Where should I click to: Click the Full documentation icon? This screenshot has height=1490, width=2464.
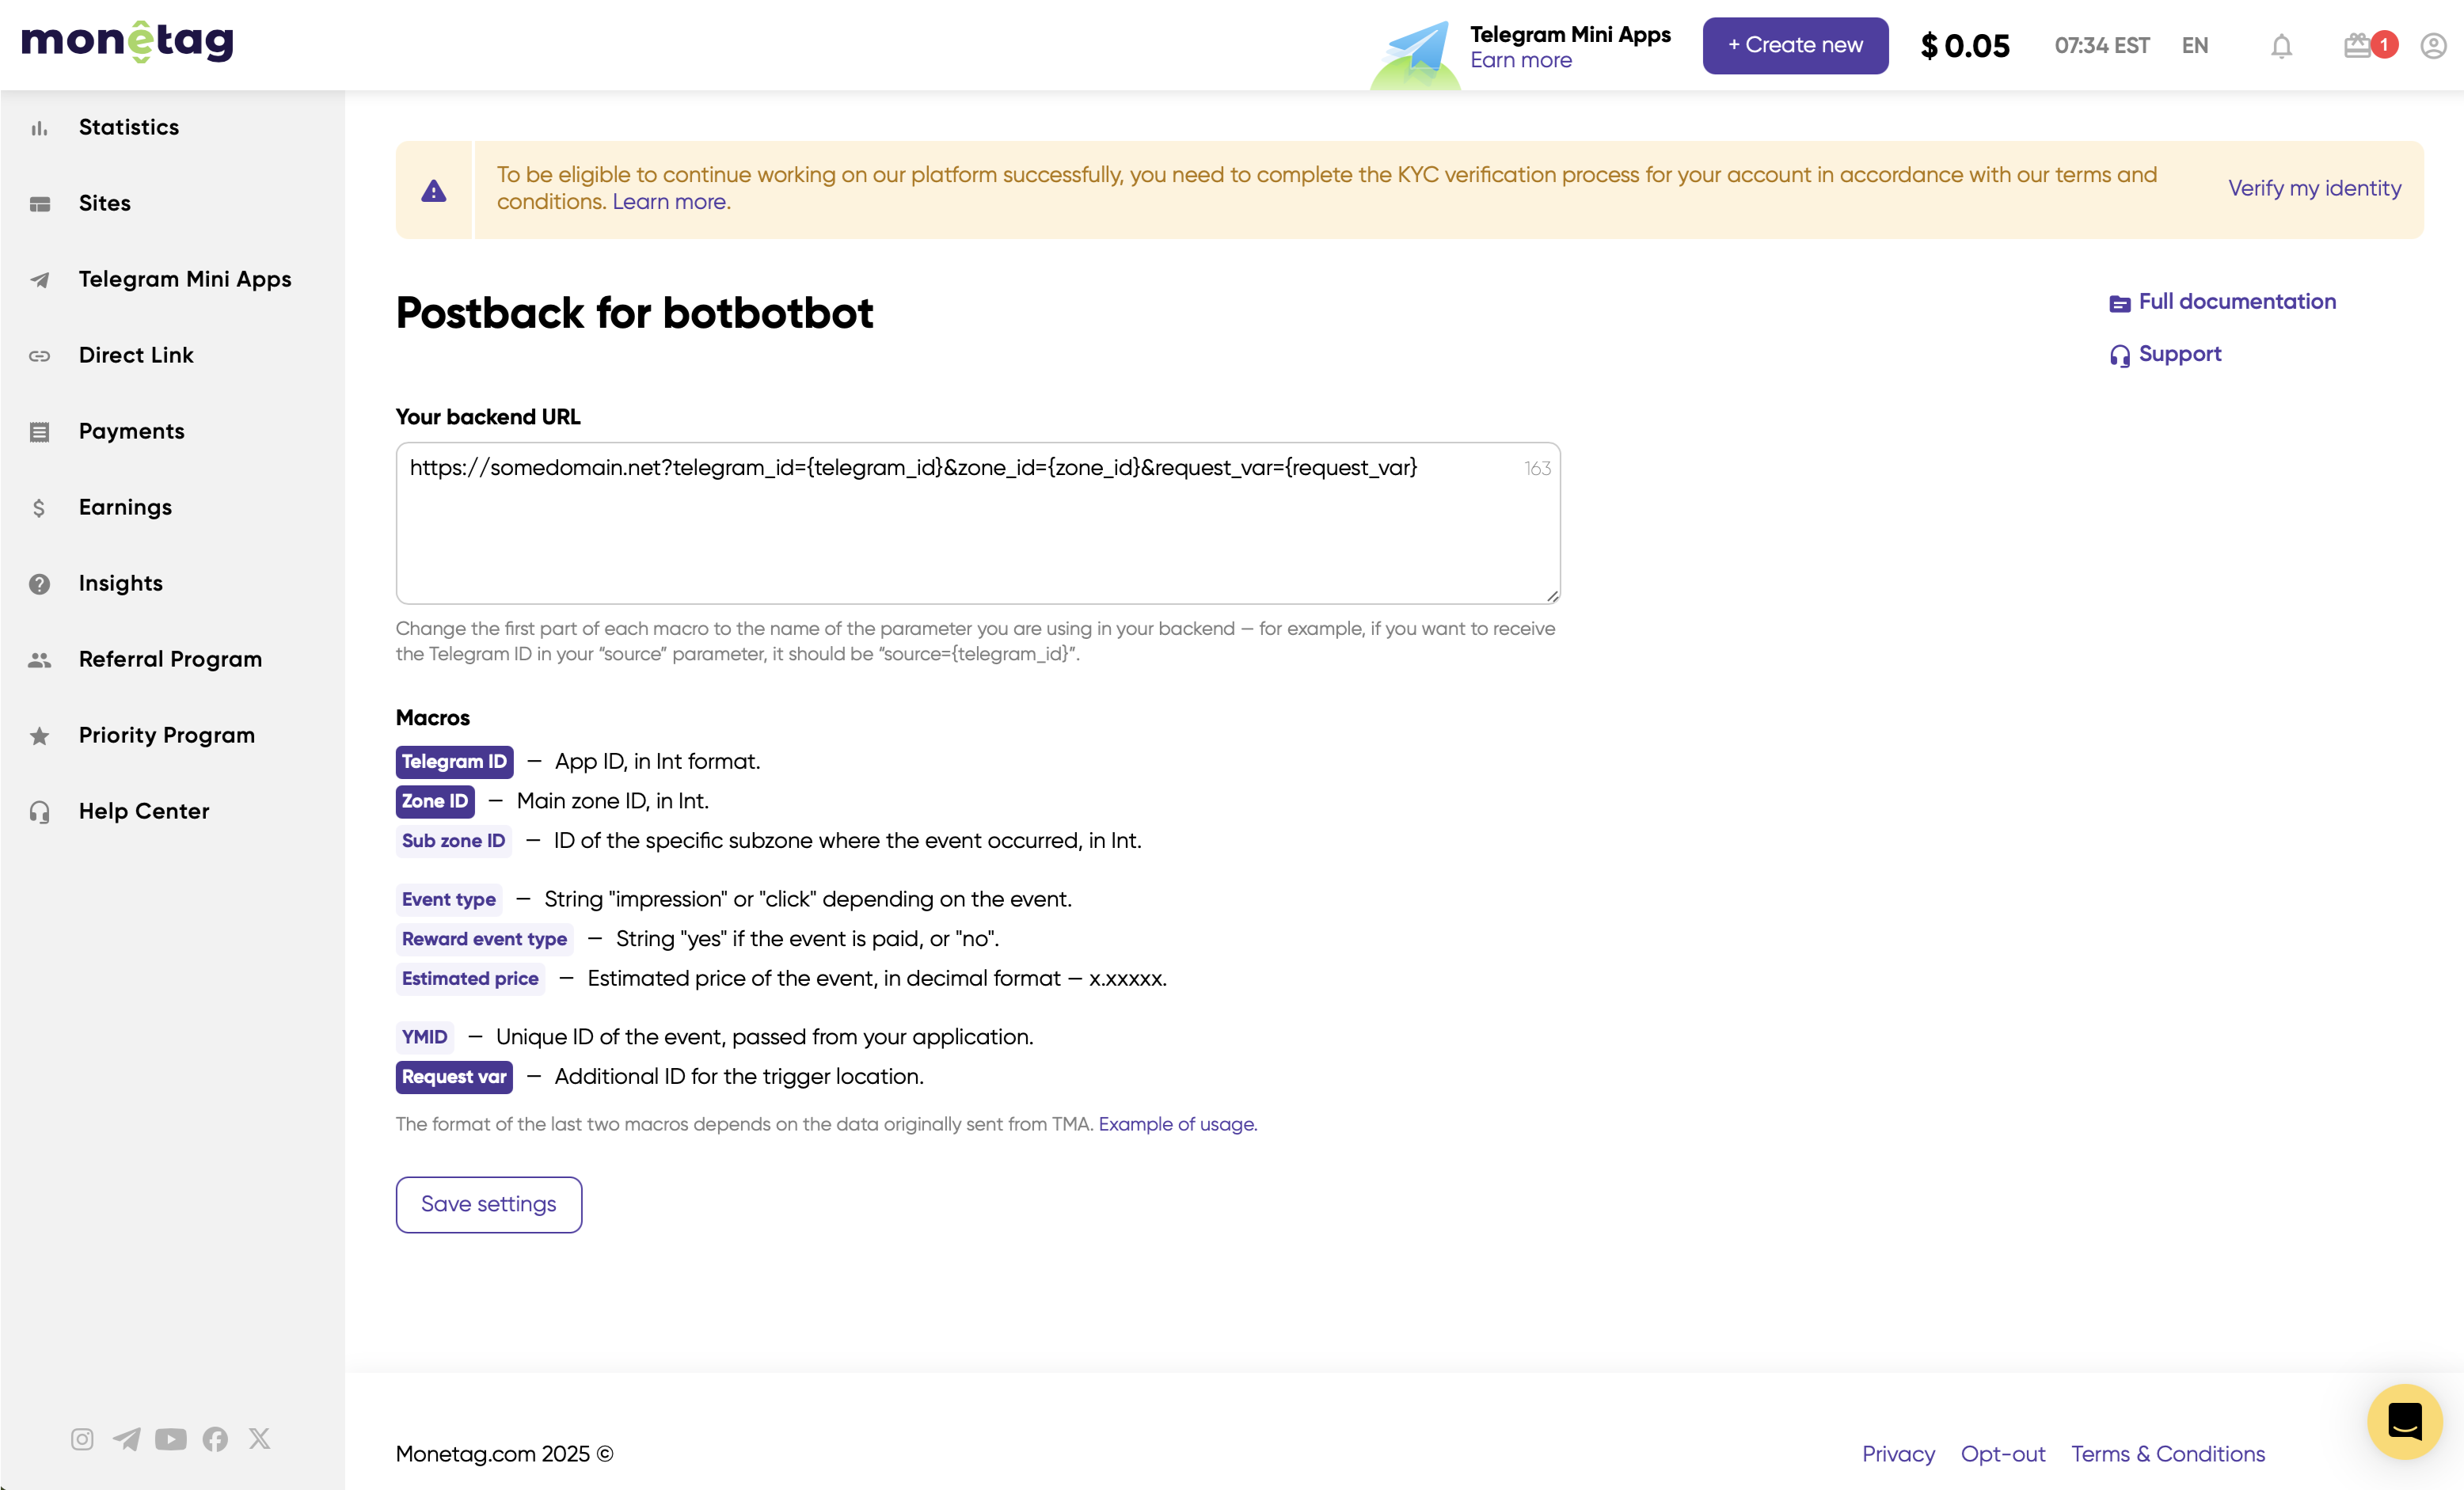[x=2119, y=303]
